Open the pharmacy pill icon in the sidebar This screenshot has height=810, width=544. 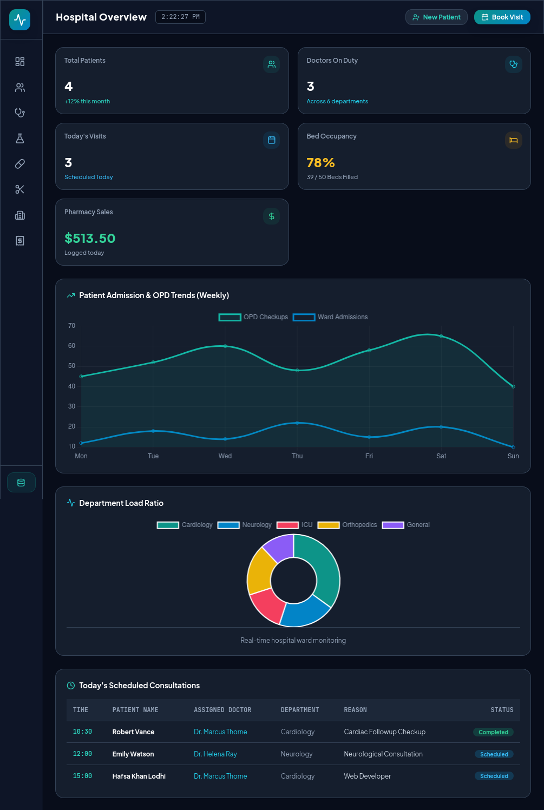(x=20, y=164)
